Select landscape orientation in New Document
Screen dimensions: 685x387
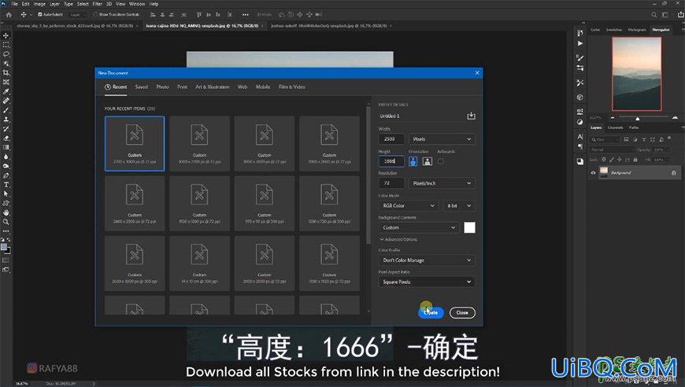point(428,161)
